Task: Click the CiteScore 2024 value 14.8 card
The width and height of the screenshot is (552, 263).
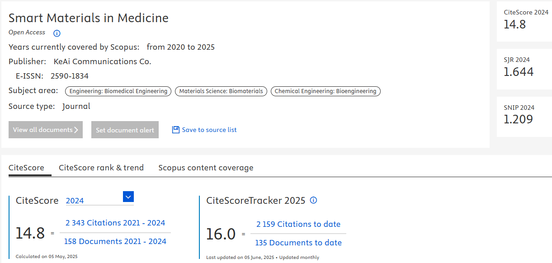Action: (524, 22)
